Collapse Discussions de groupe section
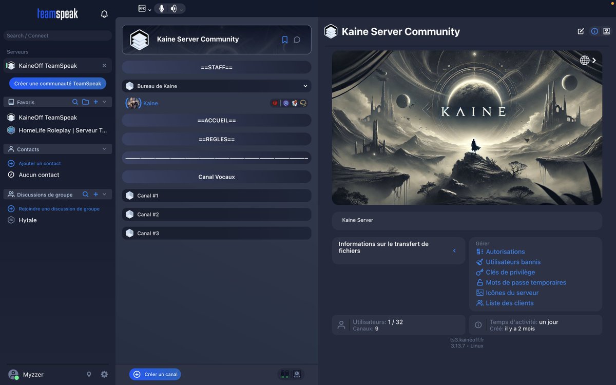Screen dimensions: 616x385 click(x=104, y=195)
